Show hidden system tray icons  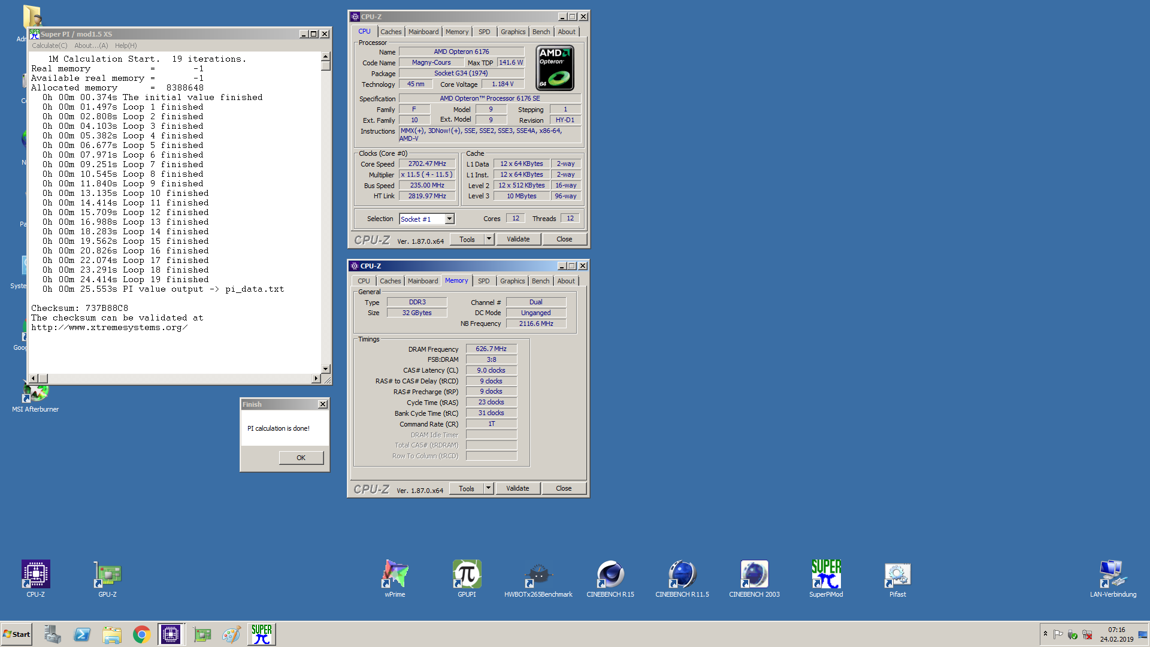1045,634
